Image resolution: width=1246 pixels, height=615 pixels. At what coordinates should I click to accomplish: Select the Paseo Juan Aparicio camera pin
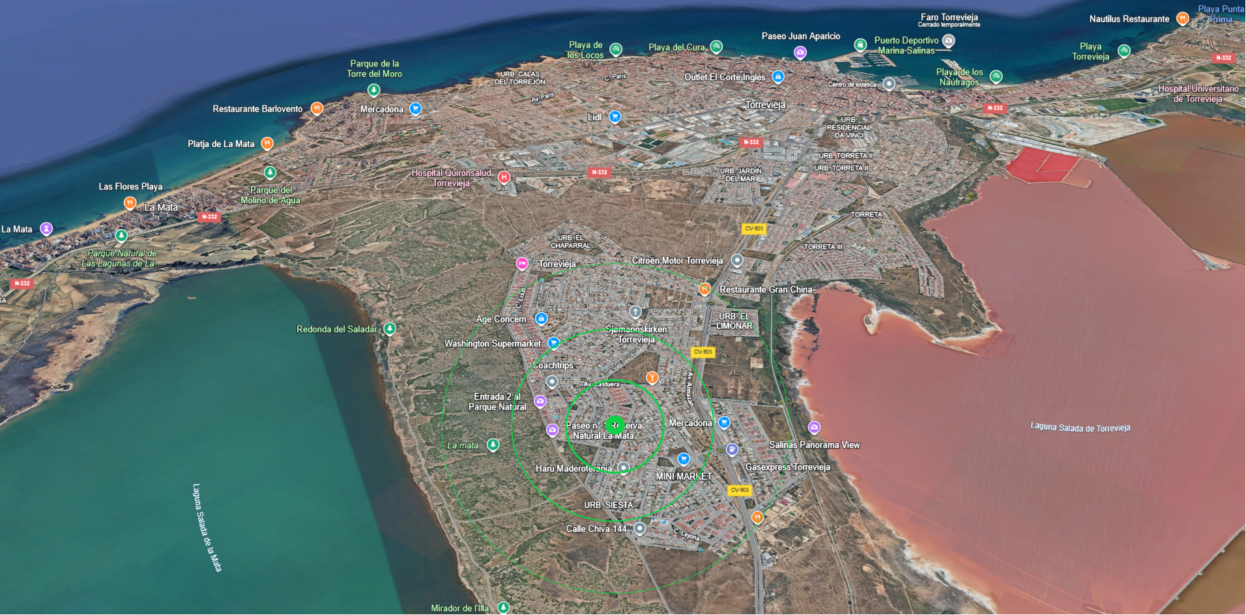(800, 52)
